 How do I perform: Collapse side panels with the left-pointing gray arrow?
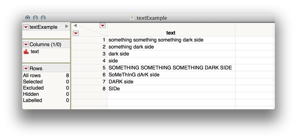coord(75,25)
